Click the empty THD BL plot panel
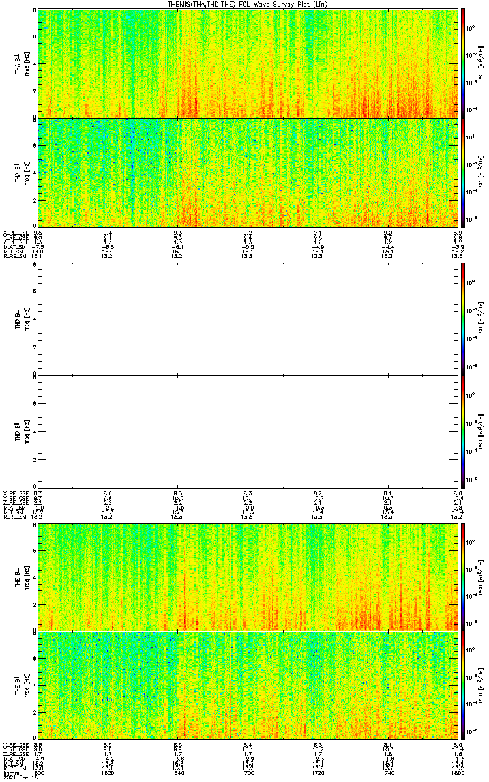The height and width of the screenshot is (782, 489). (248, 319)
